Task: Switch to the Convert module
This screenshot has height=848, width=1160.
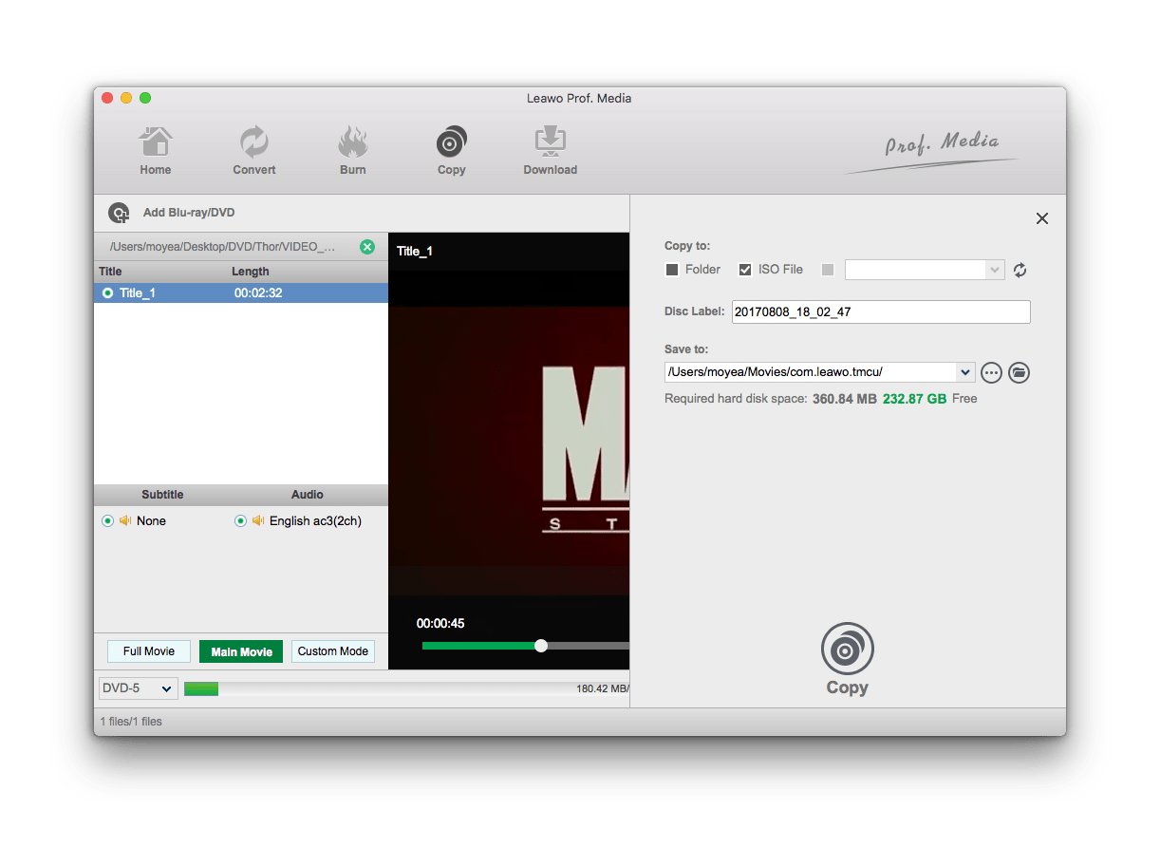Action: [x=254, y=151]
